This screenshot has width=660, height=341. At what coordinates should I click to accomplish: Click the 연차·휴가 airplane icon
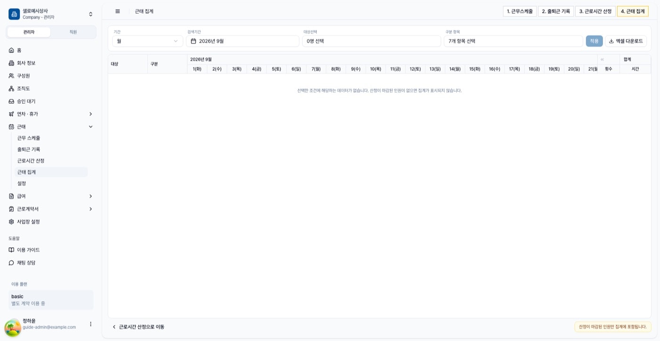tap(12, 114)
